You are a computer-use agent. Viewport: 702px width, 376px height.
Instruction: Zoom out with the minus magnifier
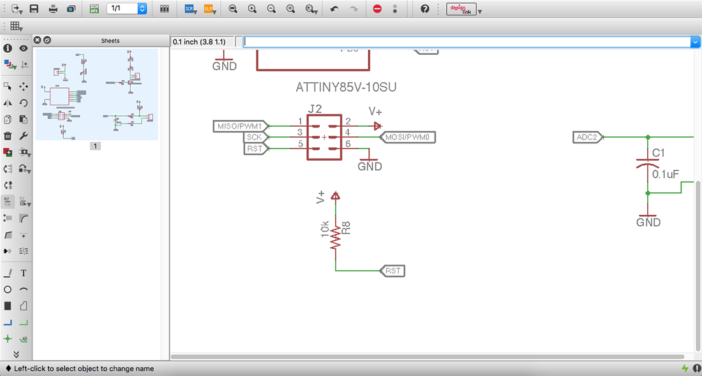coord(271,8)
